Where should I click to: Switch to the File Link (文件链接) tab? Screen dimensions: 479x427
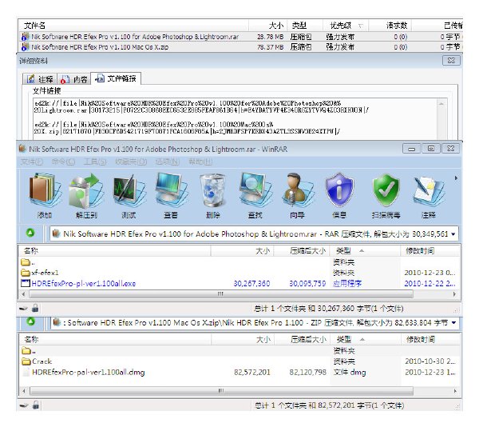coord(117,78)
